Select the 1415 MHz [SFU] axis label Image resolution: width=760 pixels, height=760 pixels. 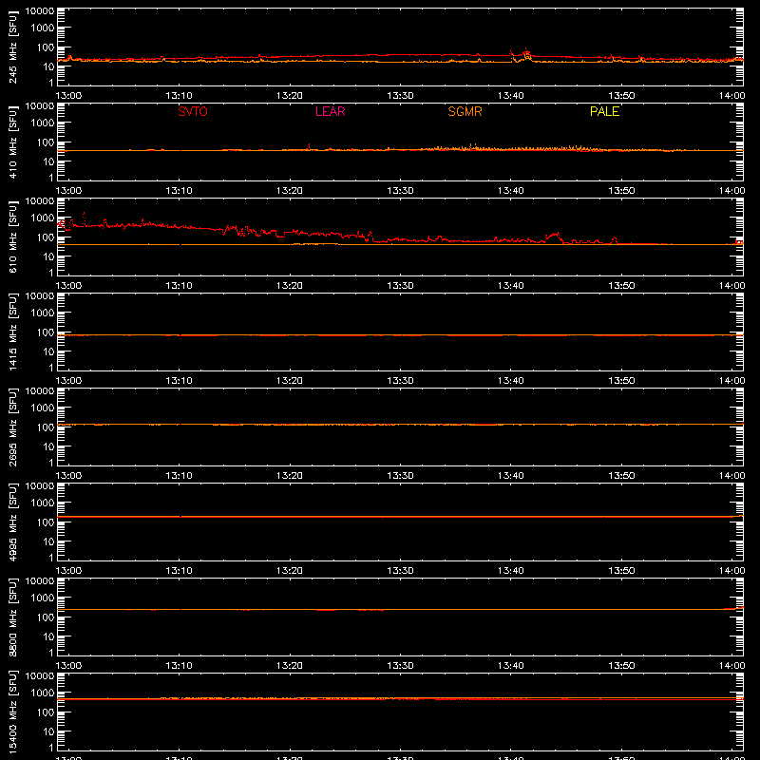click(13, 332)
